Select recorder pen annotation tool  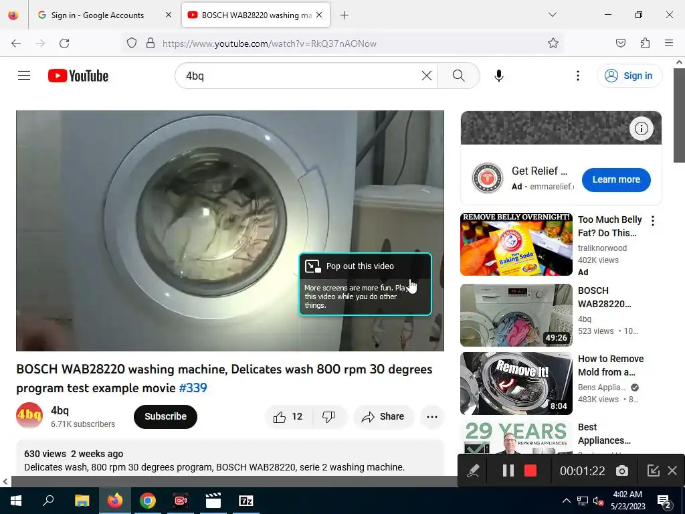[473, 470]
